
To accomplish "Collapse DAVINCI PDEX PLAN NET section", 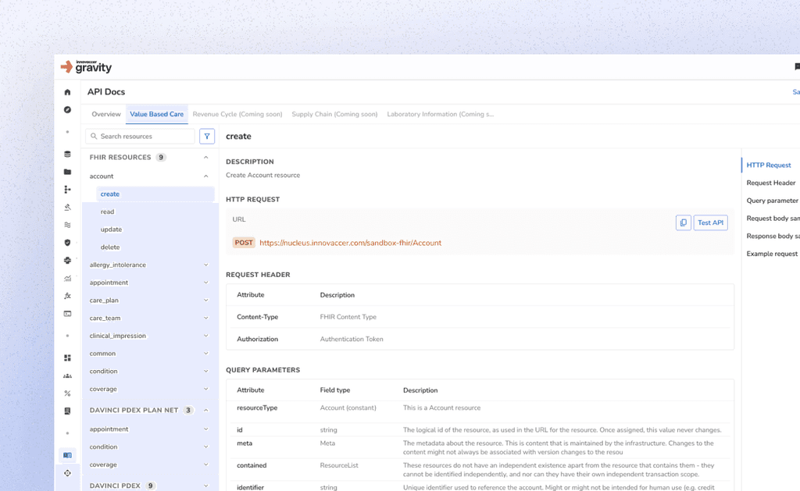I will [206, 411].
